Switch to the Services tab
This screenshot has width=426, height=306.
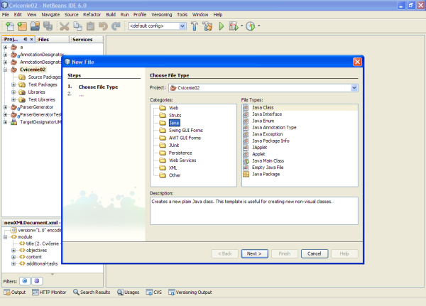click(86, 40)
